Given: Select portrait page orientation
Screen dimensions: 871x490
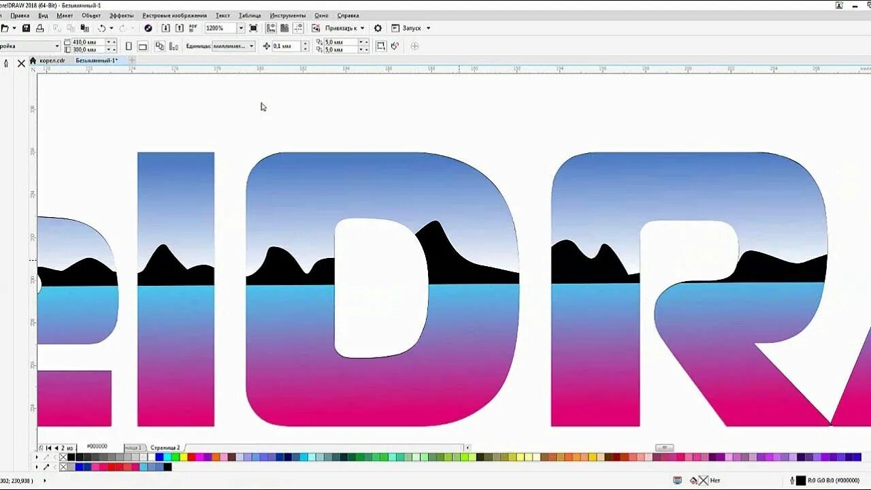Looking at the screenshot, I should tap(128, 46).
